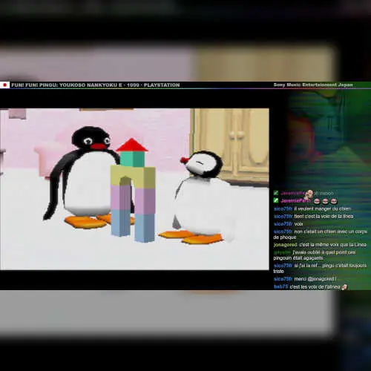Click 'Sony Music Entertainment Japan' publisher text
The image size is (371, 371).
click(x=313, y=85)
